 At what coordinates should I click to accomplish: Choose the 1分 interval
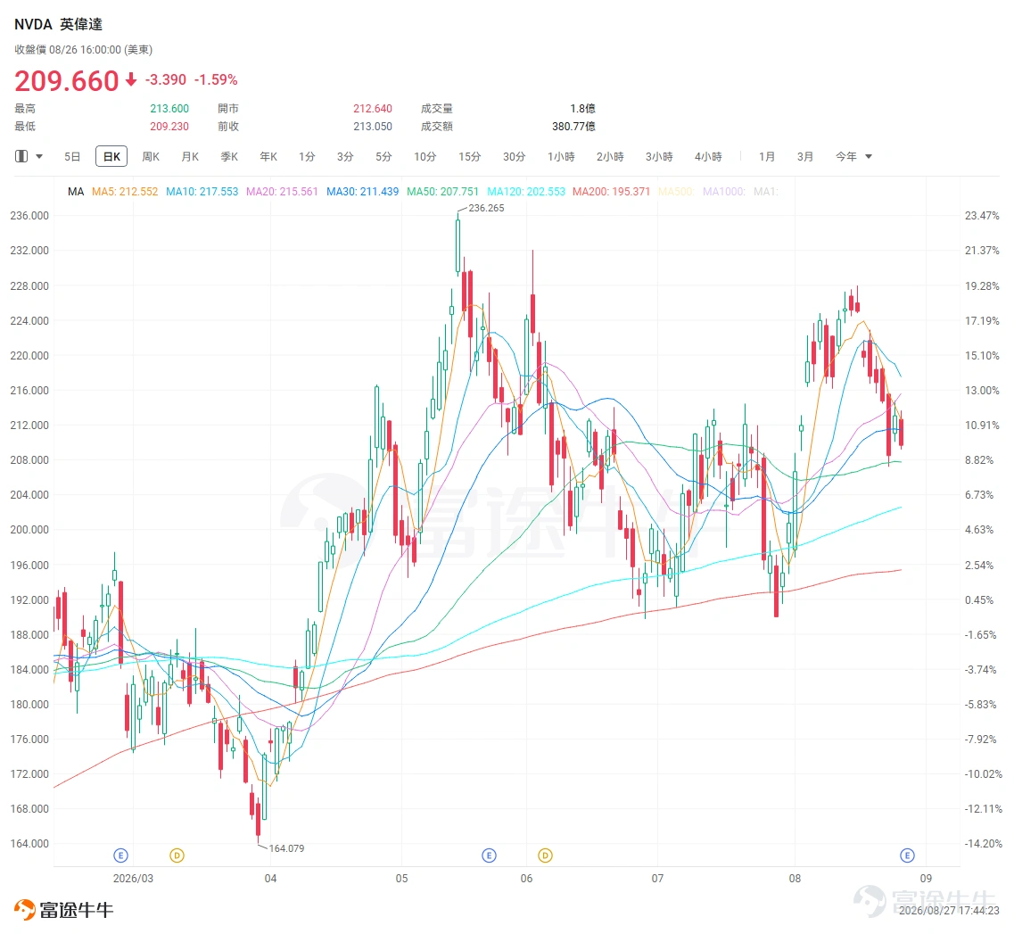click(x=307, y=156)
